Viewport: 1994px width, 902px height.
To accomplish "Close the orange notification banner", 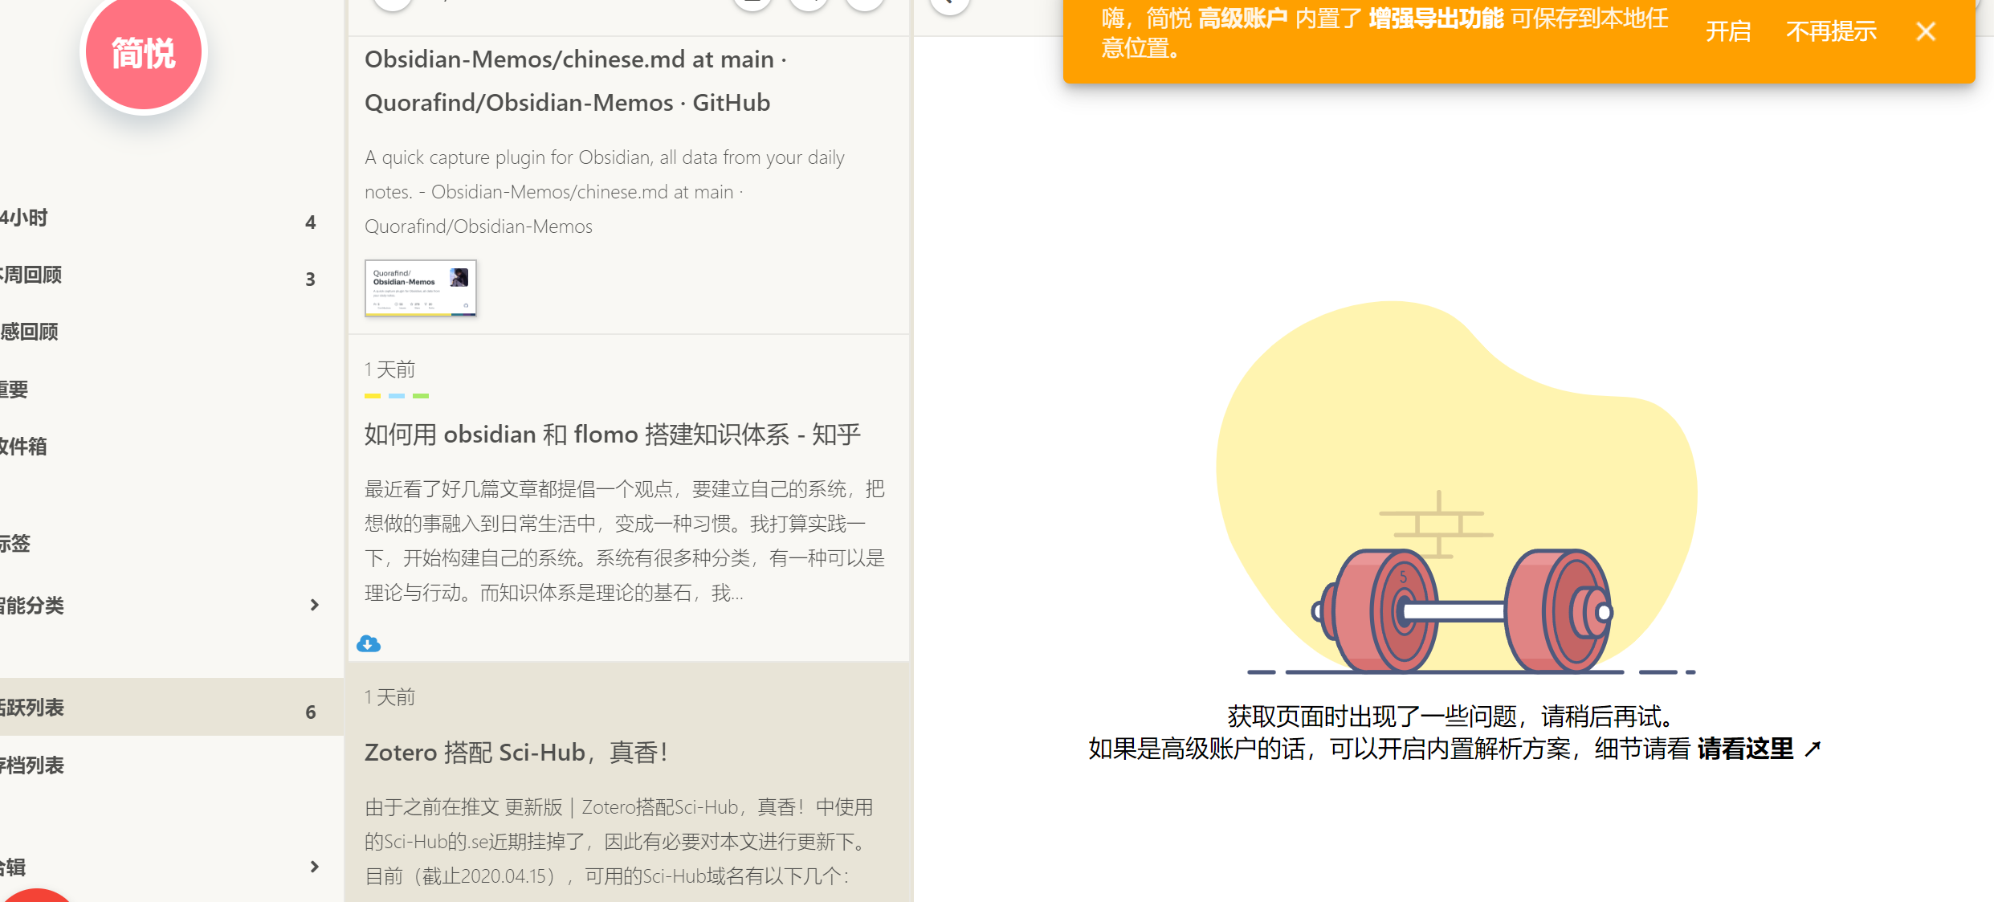I will (1926, 31).
